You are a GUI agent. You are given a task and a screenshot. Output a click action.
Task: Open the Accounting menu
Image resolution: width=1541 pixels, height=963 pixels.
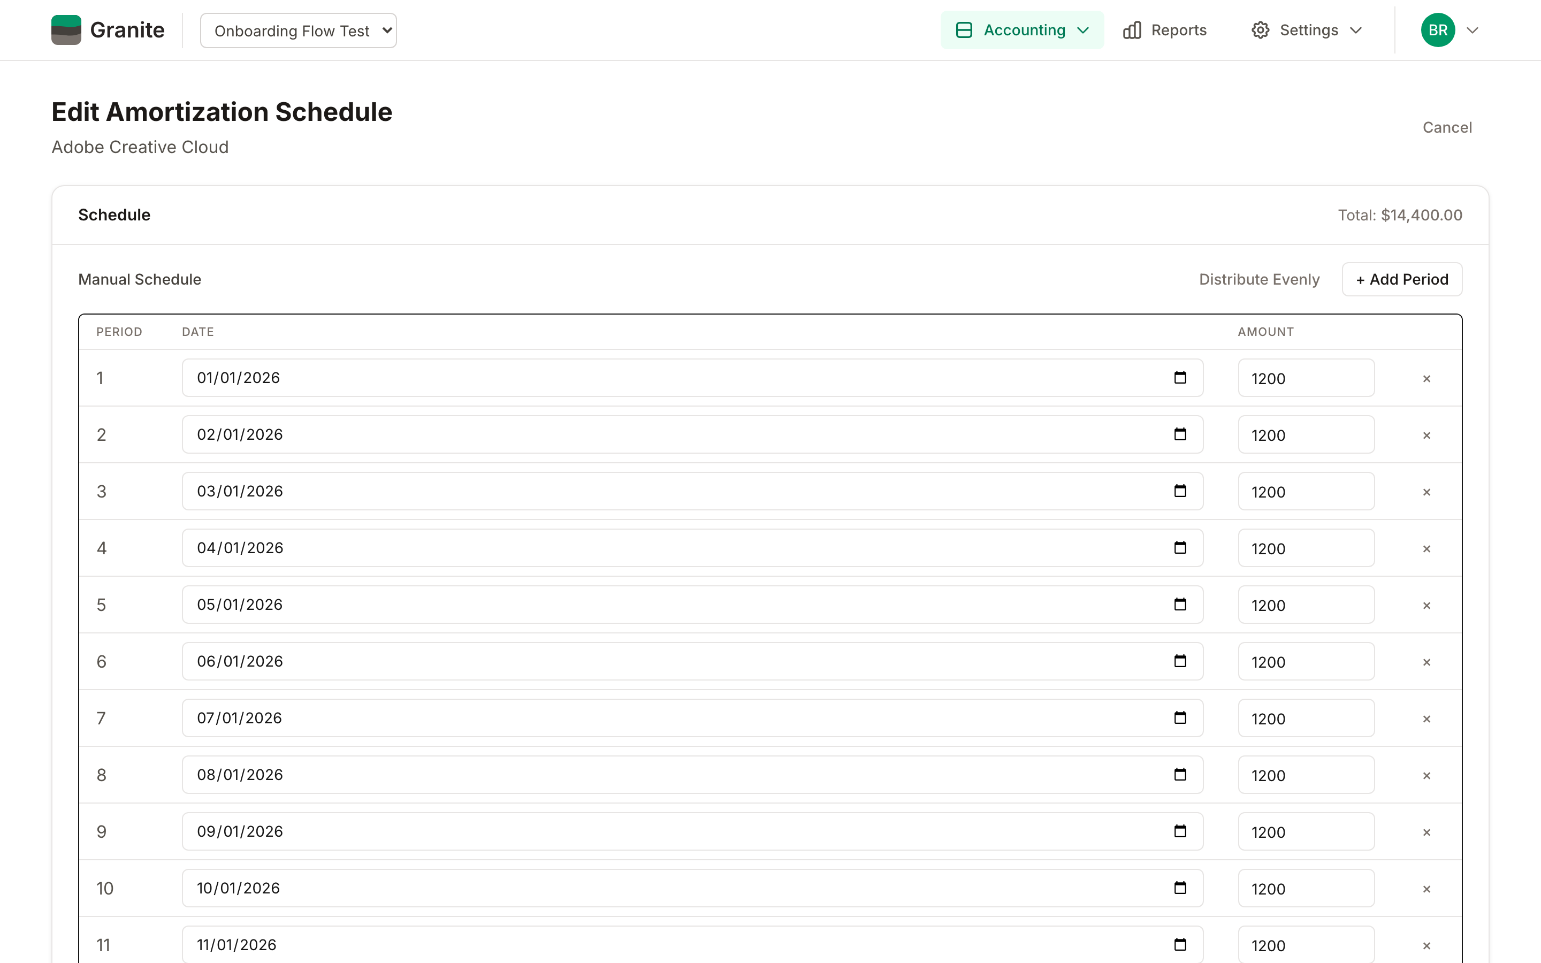(1022, 30)
